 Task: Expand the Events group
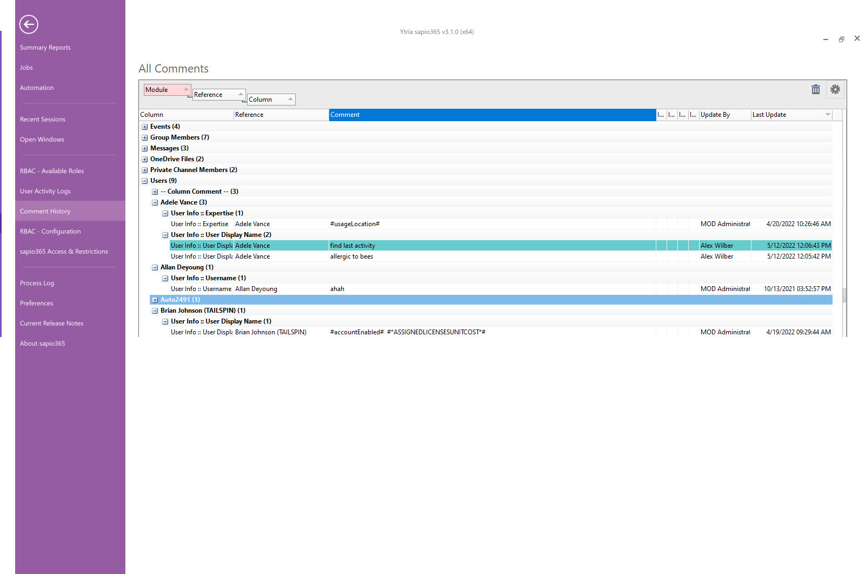click(145, 127)
